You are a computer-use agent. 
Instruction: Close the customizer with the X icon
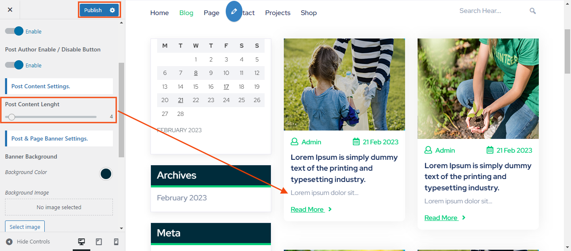tap(10, 10)
